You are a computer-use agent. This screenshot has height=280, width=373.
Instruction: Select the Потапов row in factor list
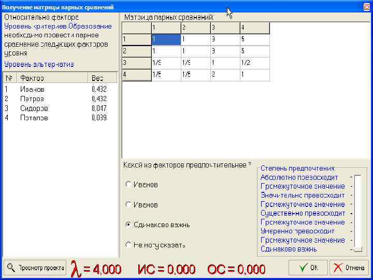tap(60, 118)
